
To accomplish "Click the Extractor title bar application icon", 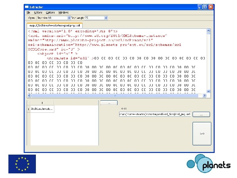I will (27, 7).
